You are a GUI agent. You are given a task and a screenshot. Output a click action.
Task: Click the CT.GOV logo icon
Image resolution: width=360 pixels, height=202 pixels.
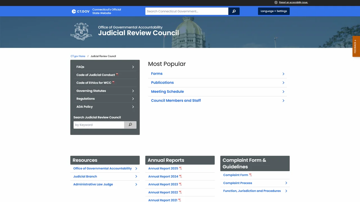point(74,11)
